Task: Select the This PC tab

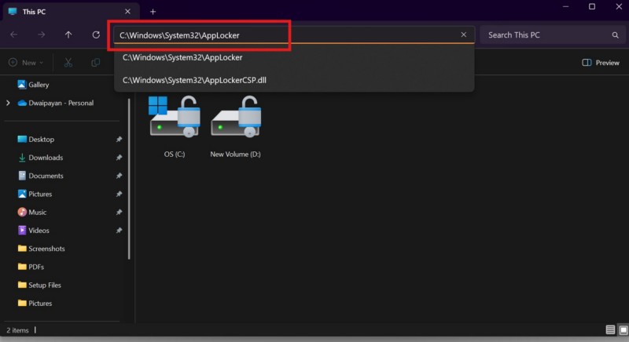Action: coord(71,12)
